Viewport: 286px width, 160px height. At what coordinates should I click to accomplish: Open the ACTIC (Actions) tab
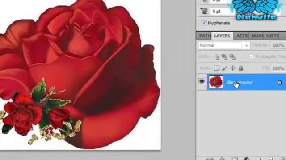pos(242,36)
